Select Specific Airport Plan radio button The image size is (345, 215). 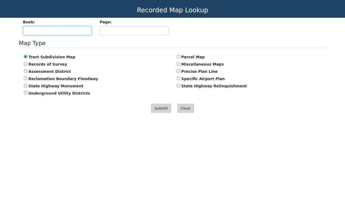pos(178,78)
